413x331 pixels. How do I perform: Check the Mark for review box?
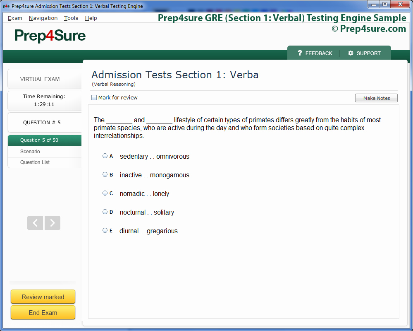pos(94,98)
